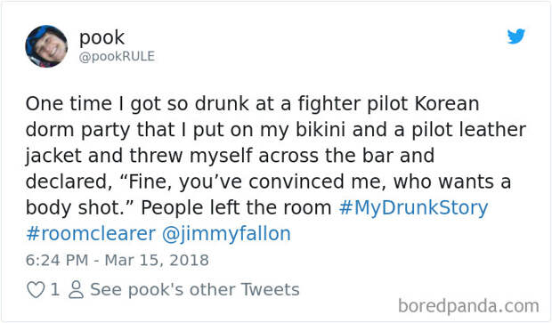552x323 pixels.
Task: Click the person silhouette icon
Action: click(x=76, y=289)
